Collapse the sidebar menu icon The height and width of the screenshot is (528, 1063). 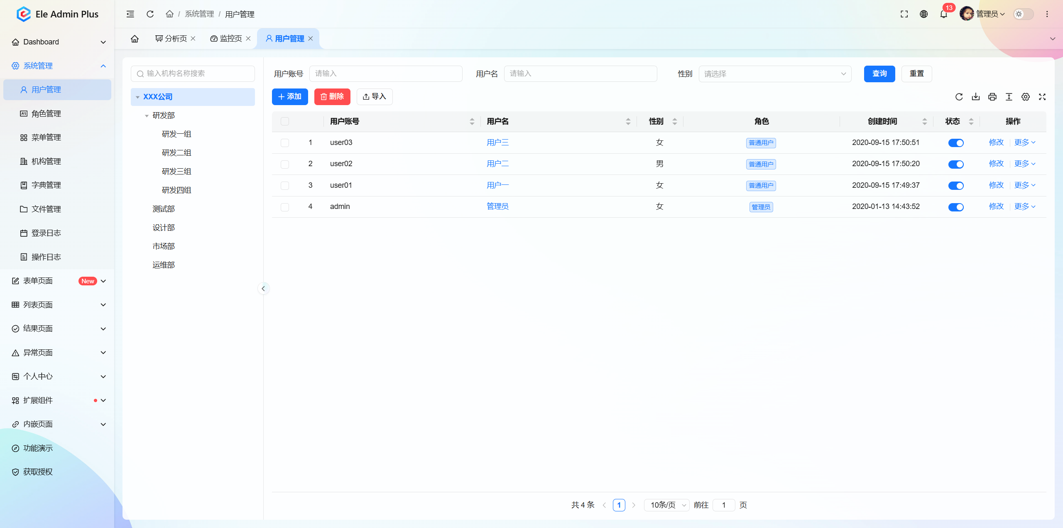click(130, 14)
